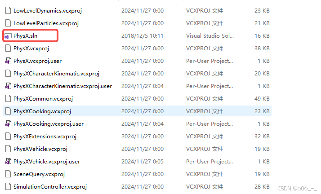
Task: Select the PhysXVehicle.vcxproj file name
Action: 40,149
